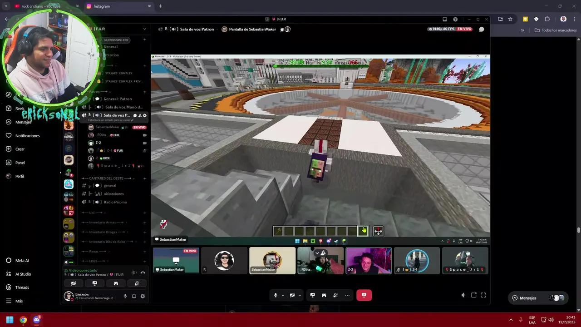Open the soundboard from the call bar
Screen dimensions: 581x327
335,295
